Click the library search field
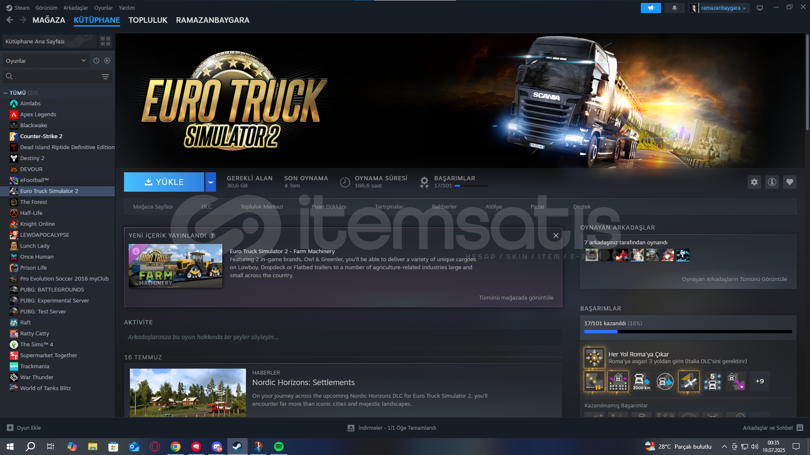 [57, 76]
